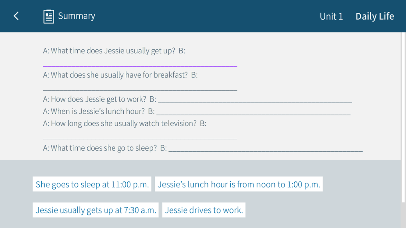Click question 'How long does she usually watch television?'

click(x=120, y=124)
